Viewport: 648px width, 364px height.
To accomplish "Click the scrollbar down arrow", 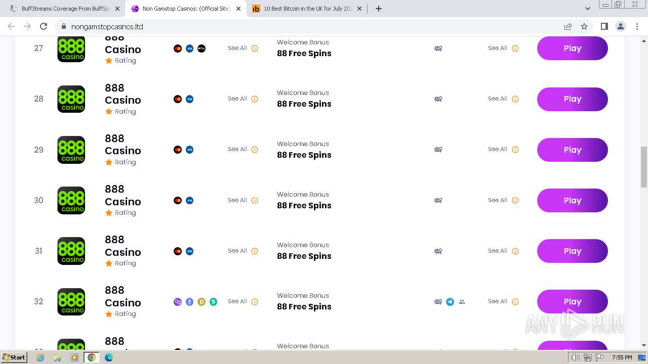I will click(644, 345).
